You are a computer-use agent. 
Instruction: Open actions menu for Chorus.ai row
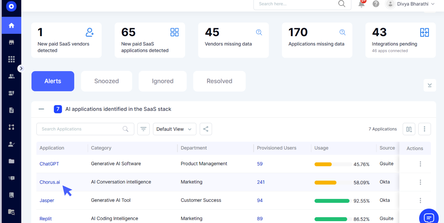click(420, 182)
